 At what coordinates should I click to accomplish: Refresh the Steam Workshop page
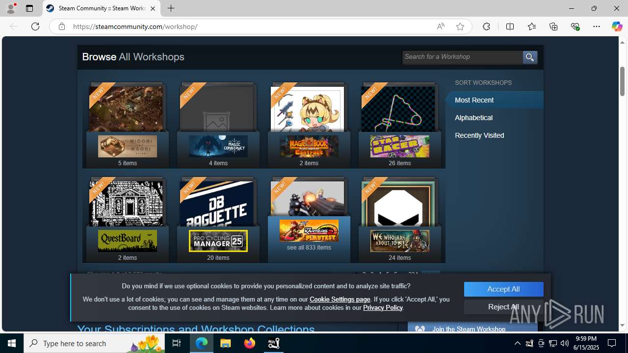click(x=35, y=26)
